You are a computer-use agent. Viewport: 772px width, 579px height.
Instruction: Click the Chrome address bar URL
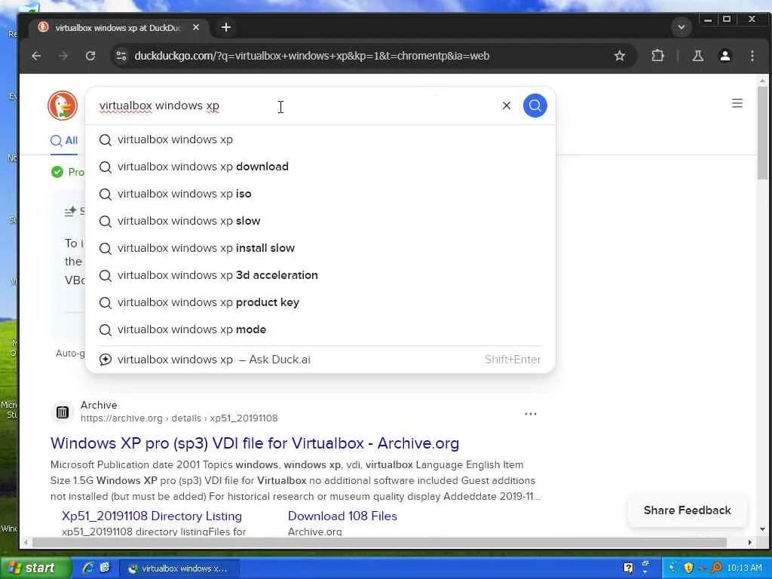(311, 56)
